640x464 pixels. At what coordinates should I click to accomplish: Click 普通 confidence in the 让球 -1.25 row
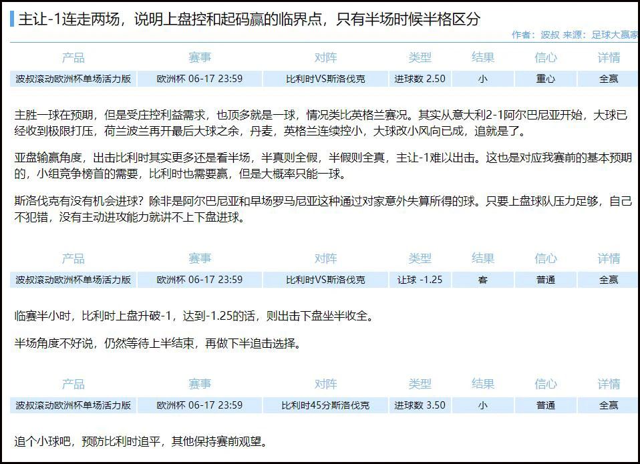point(546,280)
